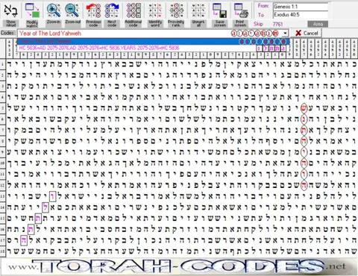Image resolution: width=358 pixels, height=276 pixels.
Task: Click the Zoom-out text label
Action: click(72, 22)
